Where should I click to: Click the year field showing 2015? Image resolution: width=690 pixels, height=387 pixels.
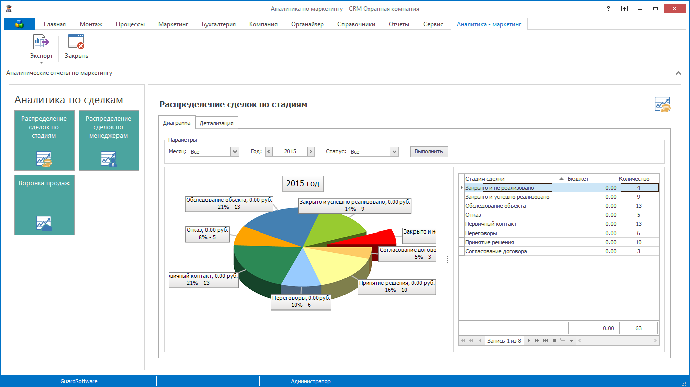click(290, 151)
